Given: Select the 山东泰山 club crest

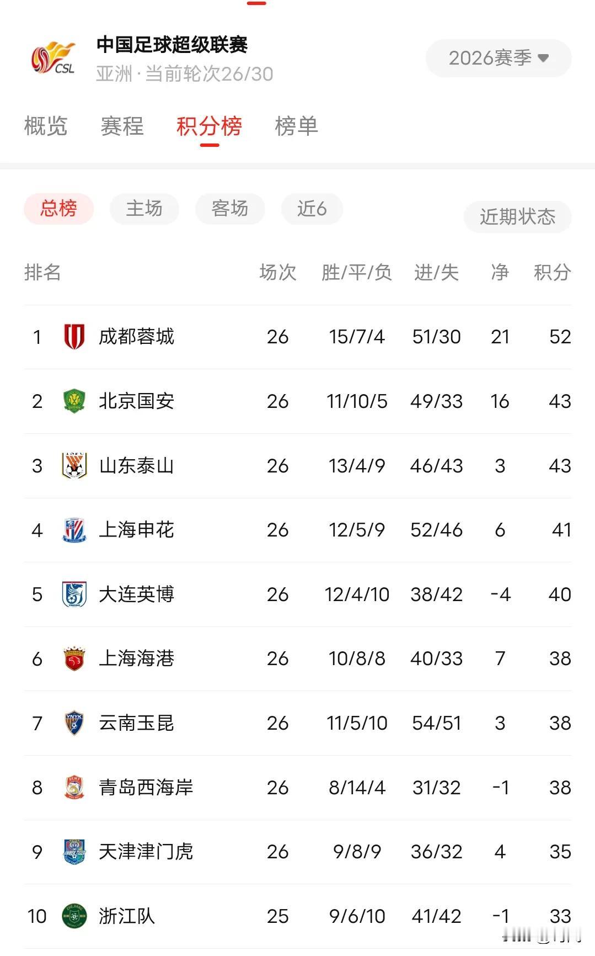Looking at the screenshot, I should [74, 465].
